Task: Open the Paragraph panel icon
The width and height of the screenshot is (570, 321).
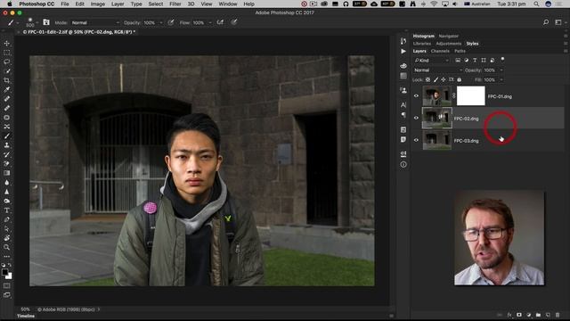Action: (403, 115)
